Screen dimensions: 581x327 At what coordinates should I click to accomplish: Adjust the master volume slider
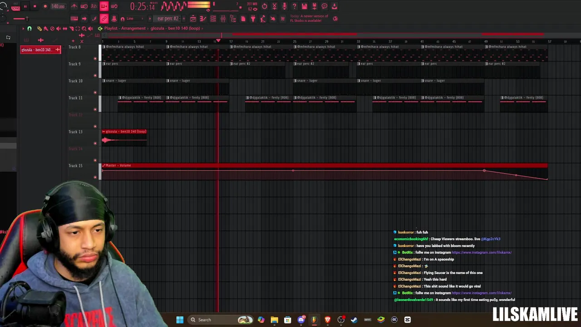coord(27,19)
